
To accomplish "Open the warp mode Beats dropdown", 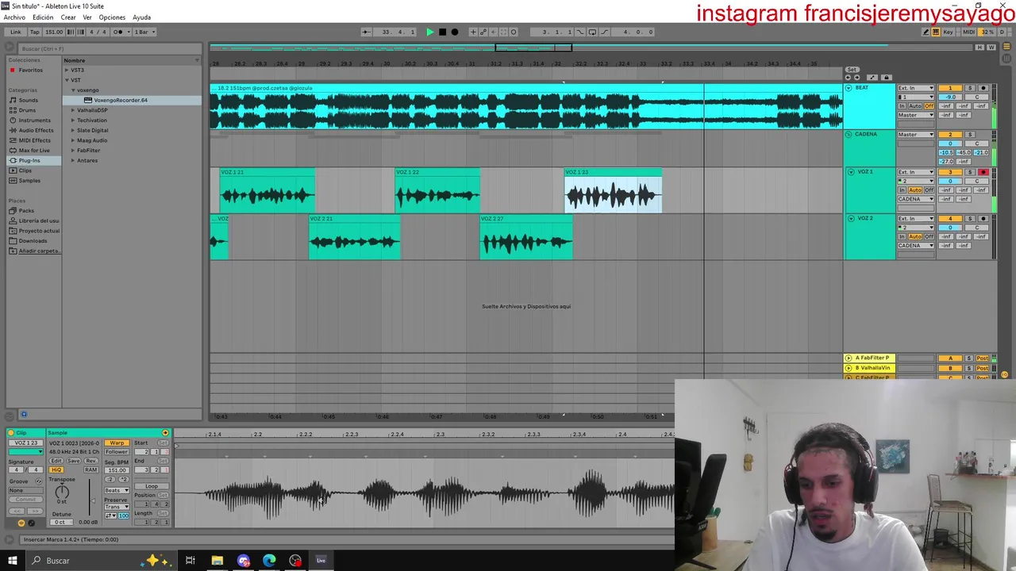I will click(117, 491).
